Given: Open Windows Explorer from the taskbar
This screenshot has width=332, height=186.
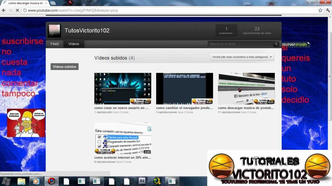Looking at the screenshot, I should coord(21,181).
